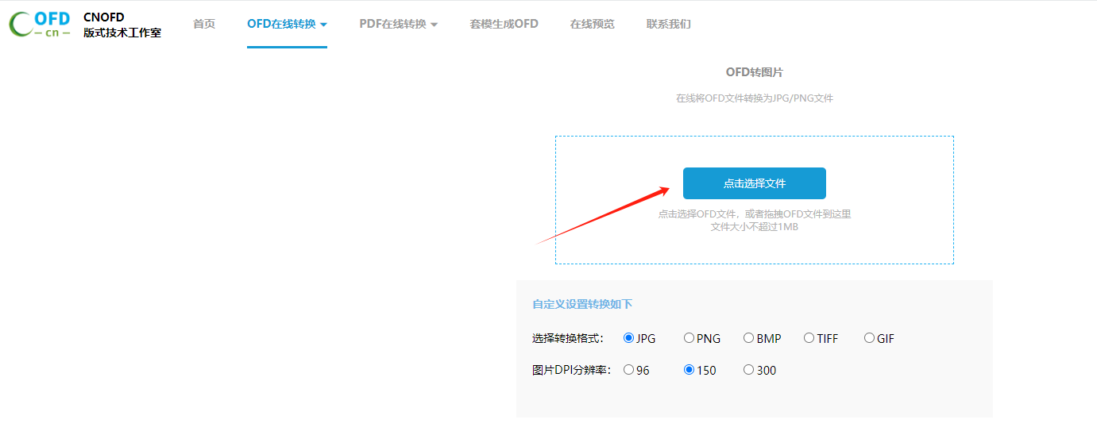The image size is (1097, 431).
Task: Select PNG as conversion format
Action: 689,338
